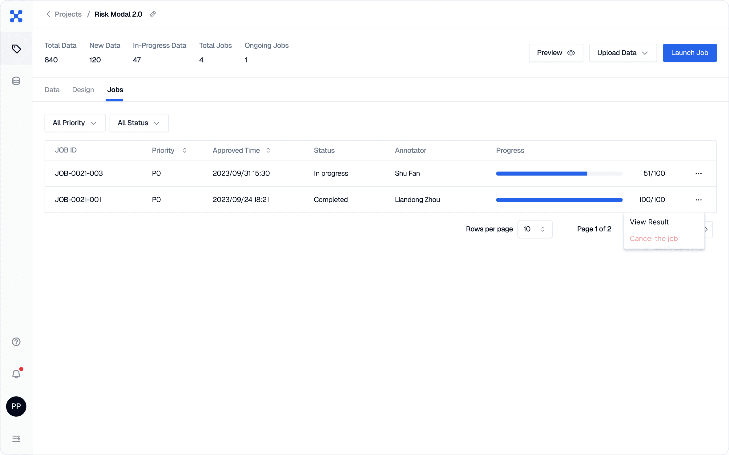Viewport: 729px width, 455px height.
Task: Click the Rows per page label
Action: tap(489, 229)
